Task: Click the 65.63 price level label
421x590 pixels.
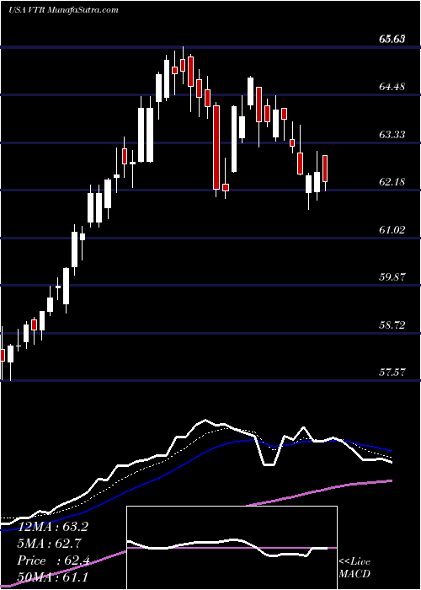Action: [x=392, y=39]
